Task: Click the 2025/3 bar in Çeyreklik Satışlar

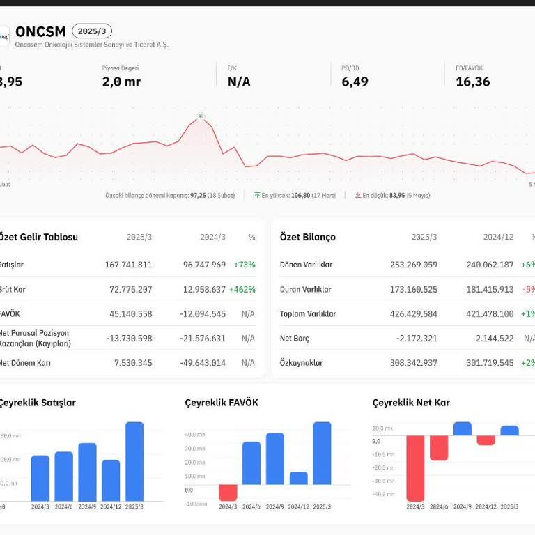Action: [x=134, y=460]
